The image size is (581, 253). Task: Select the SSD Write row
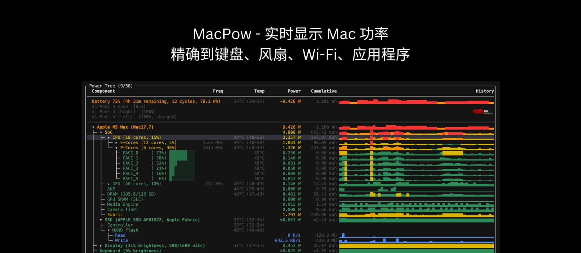121,240
